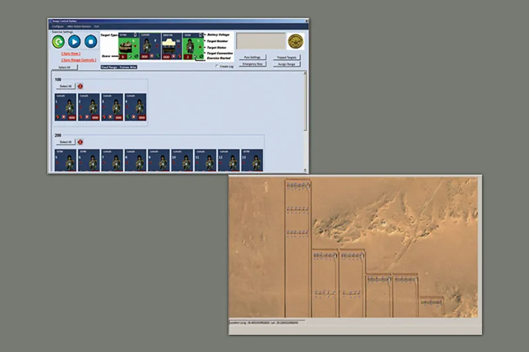Select target card number 5

65,160
